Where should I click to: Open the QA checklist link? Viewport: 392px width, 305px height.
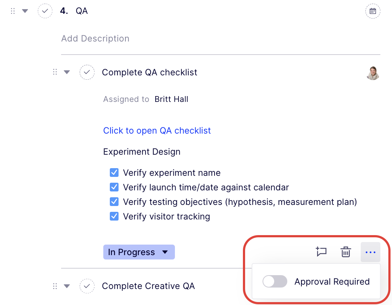coord(157,130)
